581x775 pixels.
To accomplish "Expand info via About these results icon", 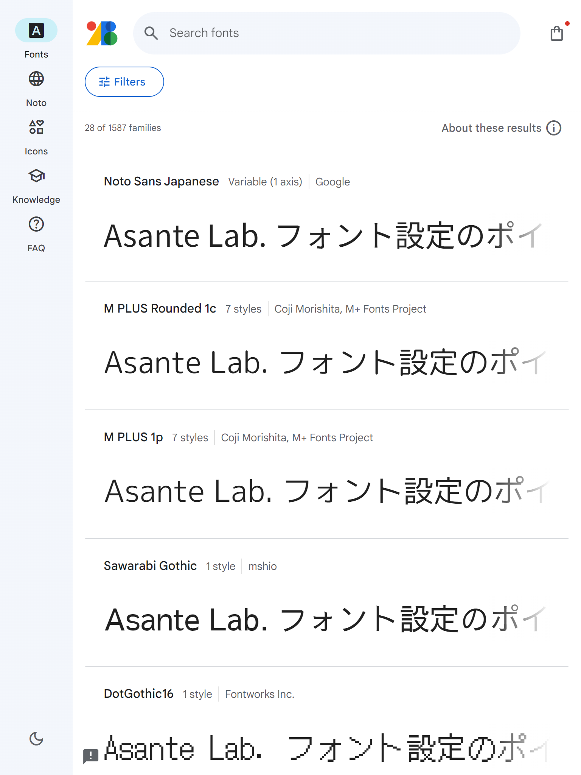I will (553, 128).
